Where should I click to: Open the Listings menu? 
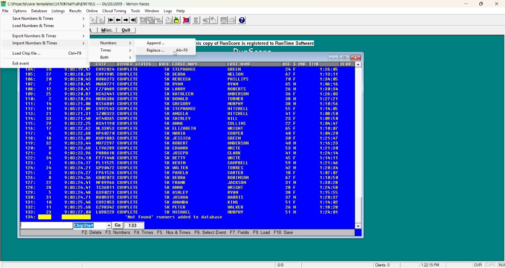click(x=58, y=11)
